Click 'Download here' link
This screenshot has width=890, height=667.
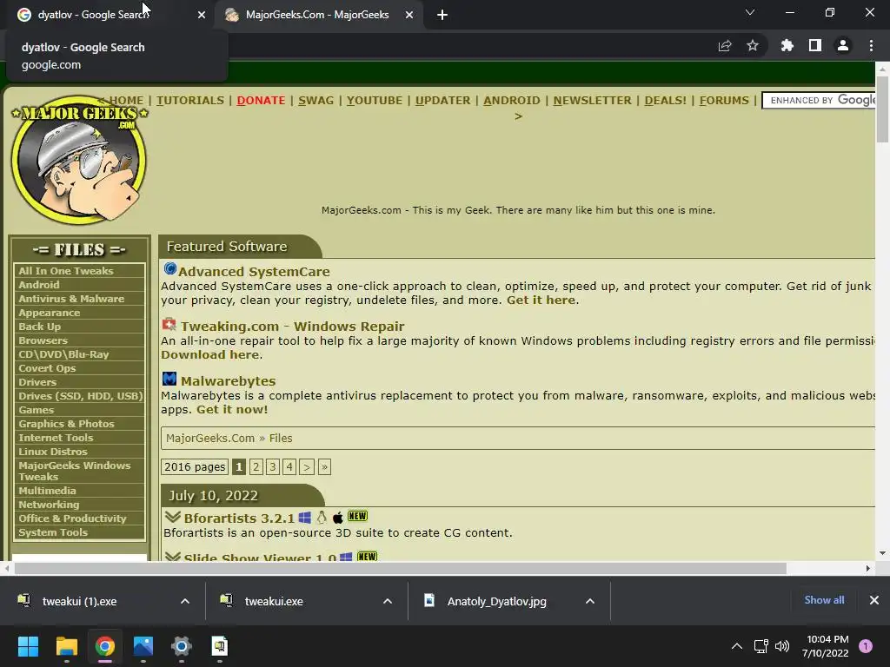coord(210,354)
